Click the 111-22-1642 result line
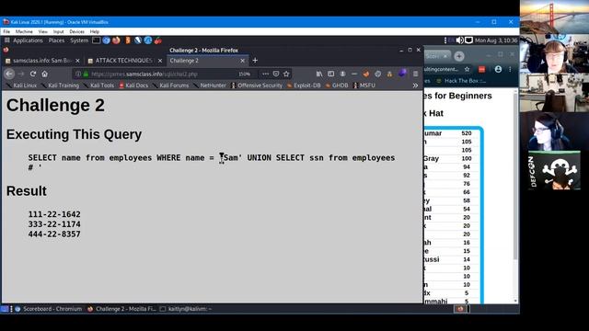This screenshot has width=589, height=331. click(x=54, y=214)
